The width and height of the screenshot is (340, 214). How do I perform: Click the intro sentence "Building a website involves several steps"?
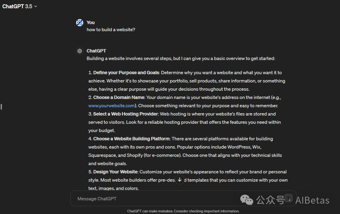(181, 59)
